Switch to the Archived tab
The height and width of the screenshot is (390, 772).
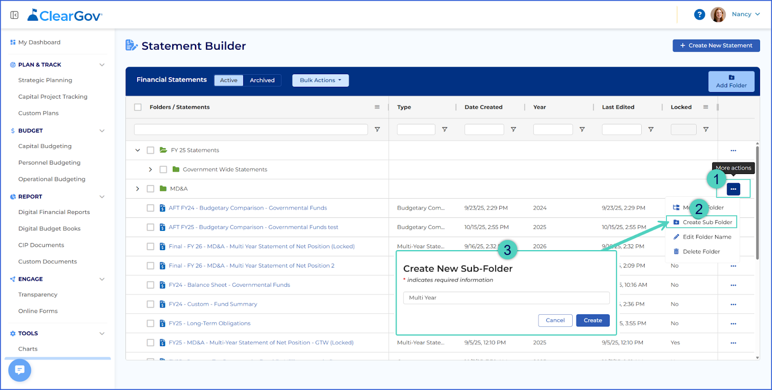262,81
